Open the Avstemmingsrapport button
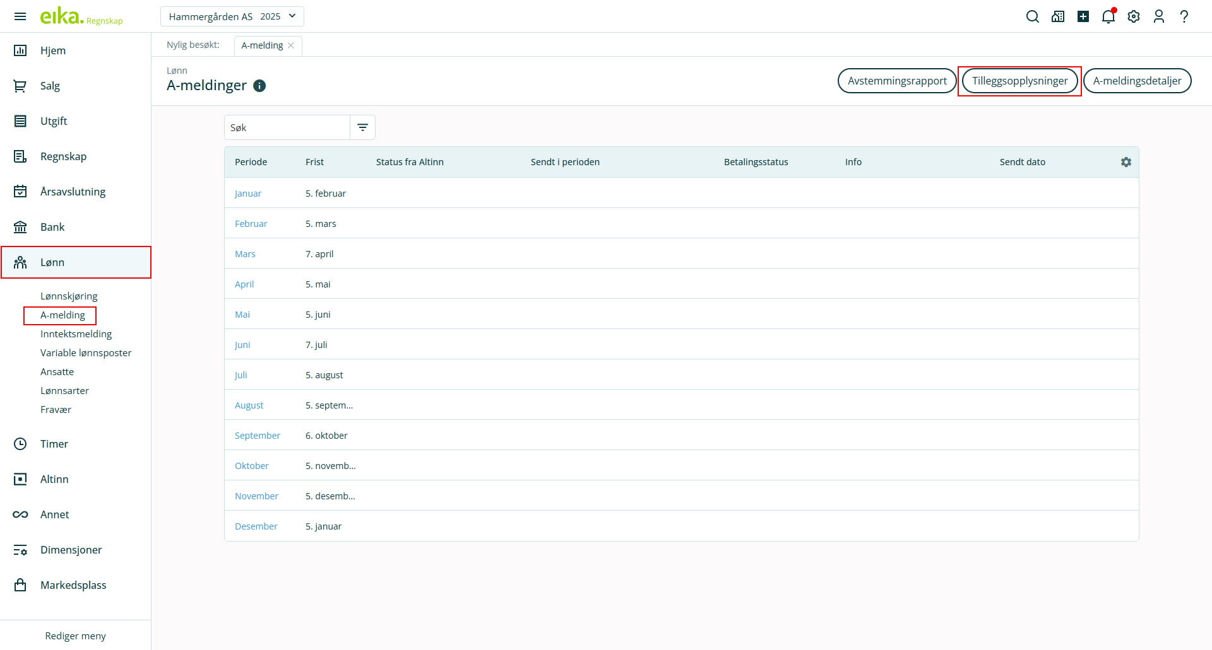This screenshot has width=1212, height=650. click(896, 81)
